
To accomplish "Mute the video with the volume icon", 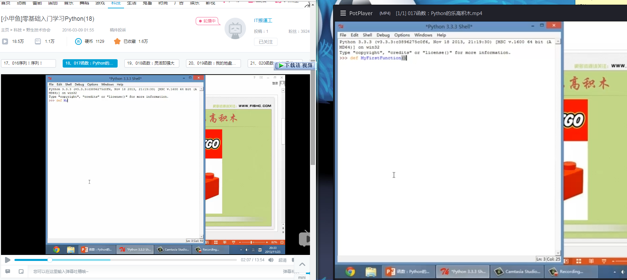I will pyautogui.click(x=271, y=260).
